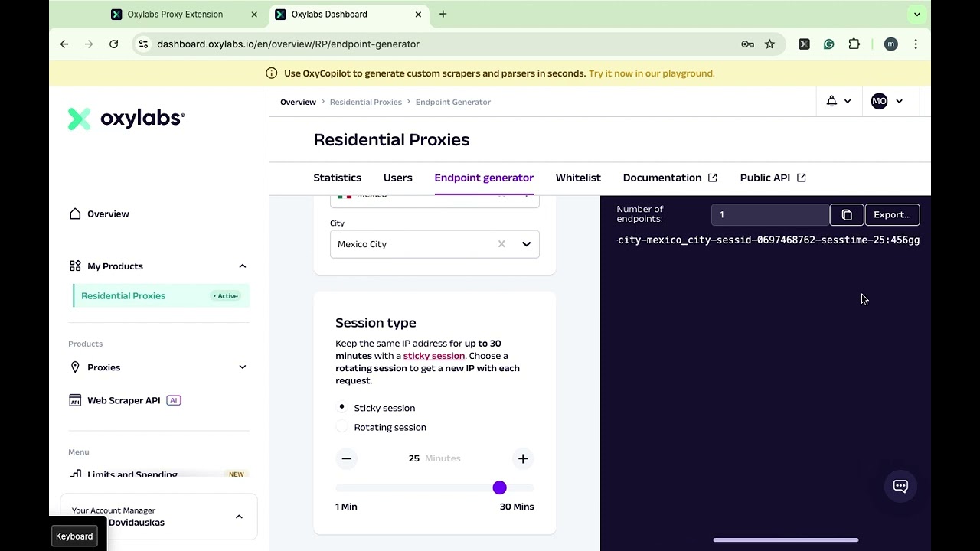Open the Grammarly extension icon
Viewport: 980px width, 551px height.
point(828,44)
